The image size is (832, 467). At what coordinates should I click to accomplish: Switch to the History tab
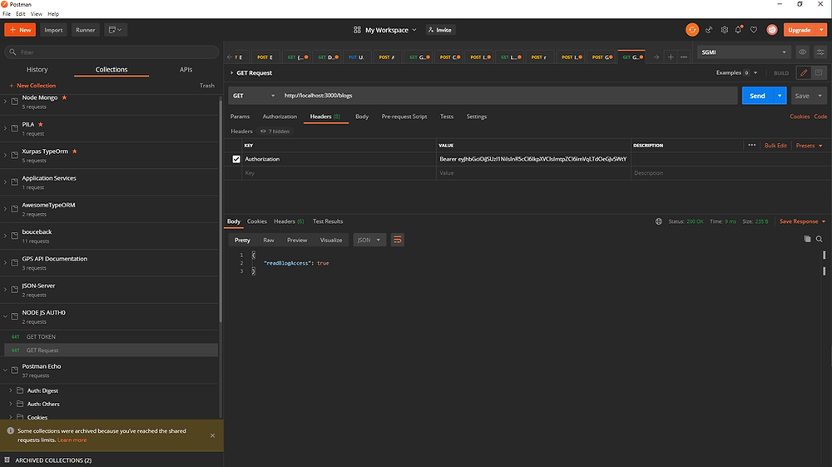pos(37,70)
